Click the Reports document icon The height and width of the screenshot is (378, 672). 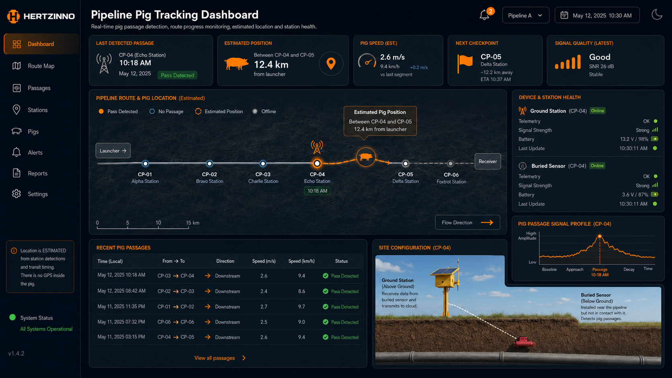click(16, 173)
